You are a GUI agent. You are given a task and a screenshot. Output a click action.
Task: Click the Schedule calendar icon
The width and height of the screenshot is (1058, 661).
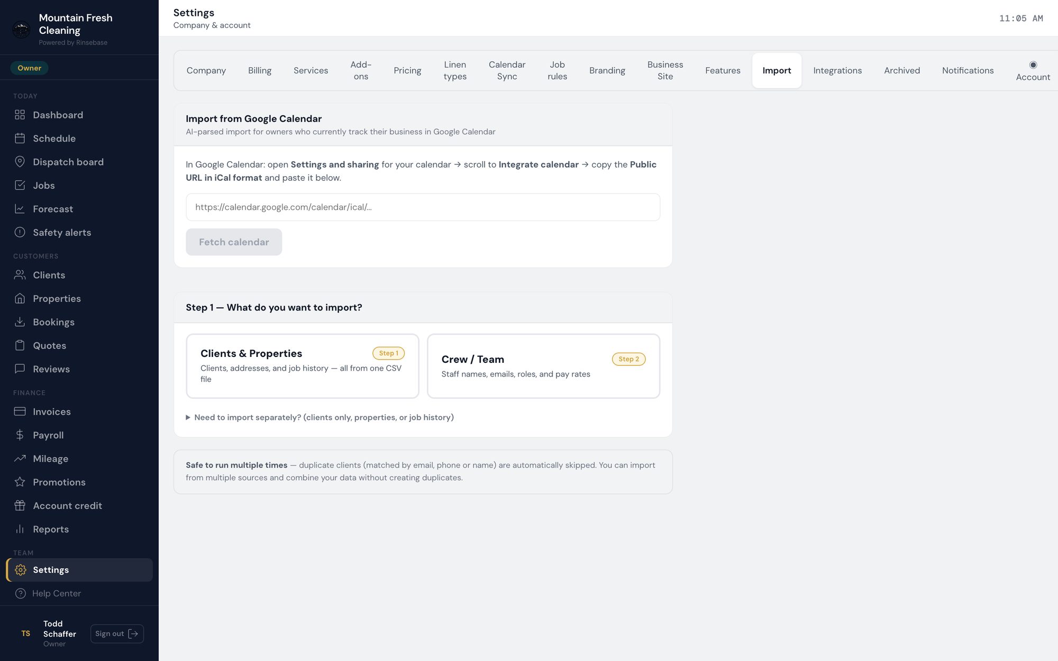click(20, 138)
